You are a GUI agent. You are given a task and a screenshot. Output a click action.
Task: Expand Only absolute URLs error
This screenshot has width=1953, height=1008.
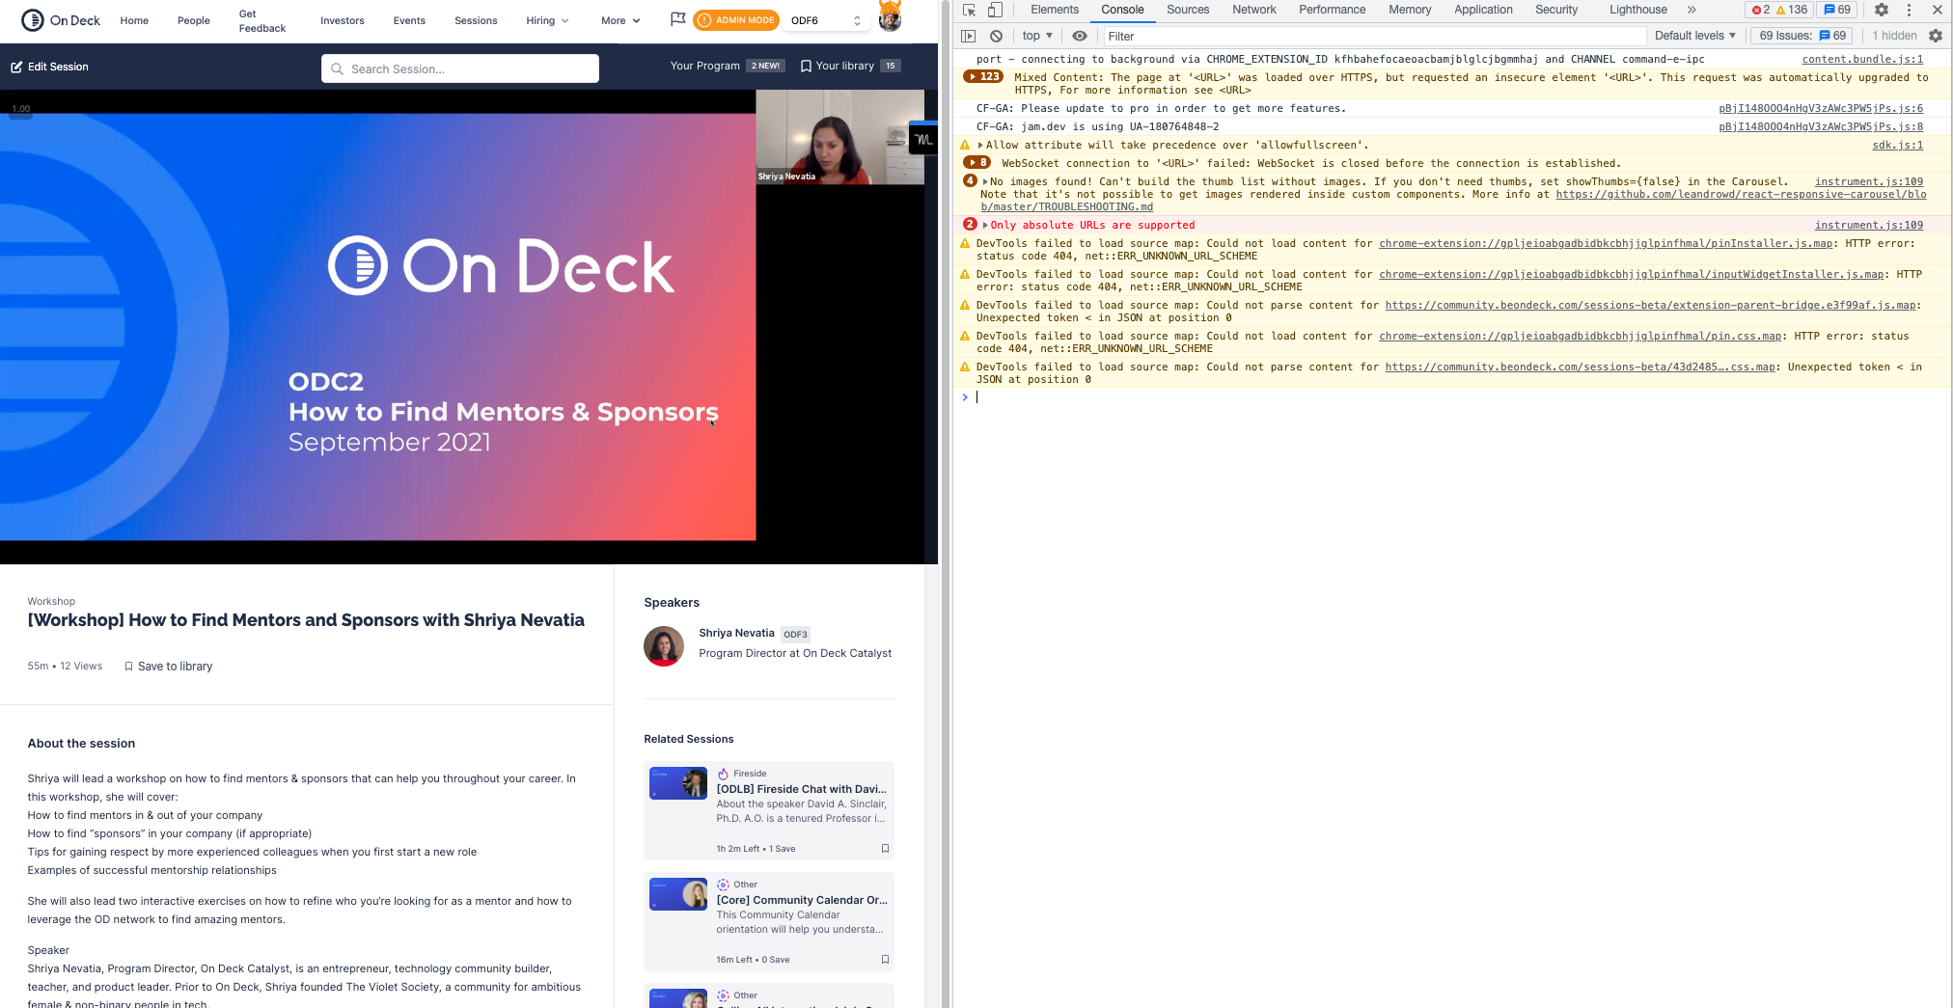985,225
